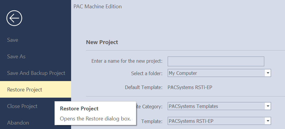Select the New Project section heading
The height and width of the screenshot is (129, 285).
click(x=102, y=42)
